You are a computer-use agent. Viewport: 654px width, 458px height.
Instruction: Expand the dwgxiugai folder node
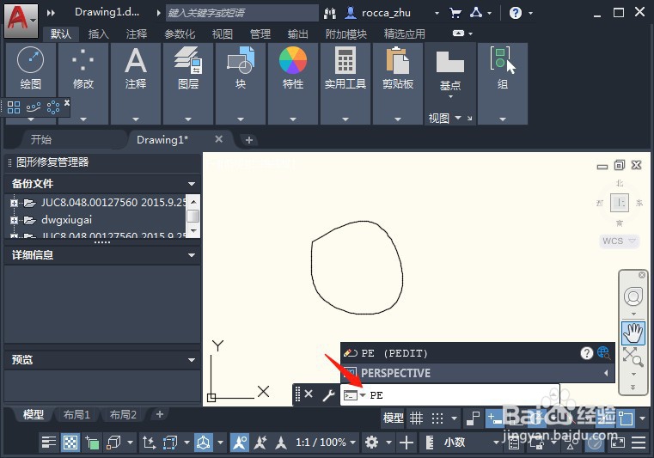point(14,220)
